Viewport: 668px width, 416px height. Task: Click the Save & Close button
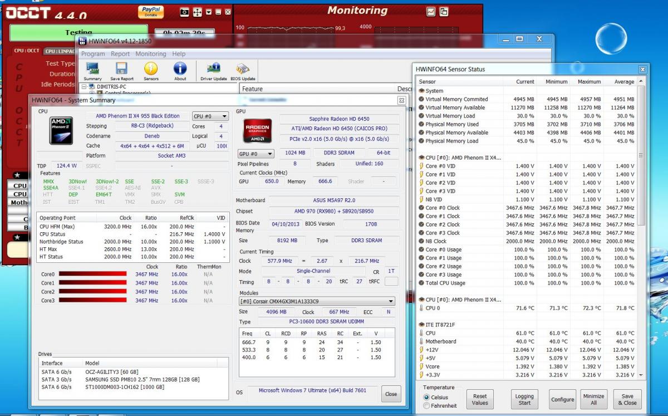click(627, 399)
